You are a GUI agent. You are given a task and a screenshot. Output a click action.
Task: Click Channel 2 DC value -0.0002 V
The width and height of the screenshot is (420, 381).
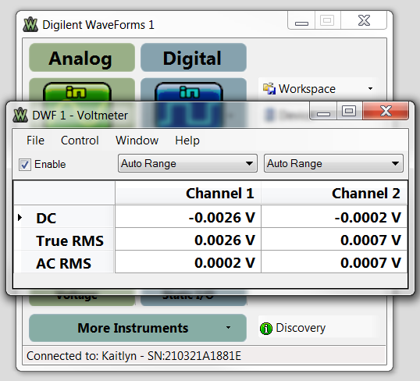(x=334, y=217)
